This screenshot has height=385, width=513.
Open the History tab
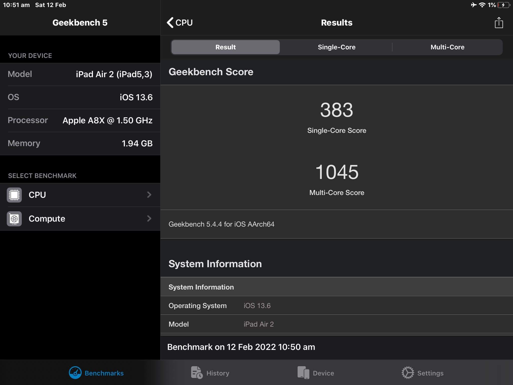[210, 373]
